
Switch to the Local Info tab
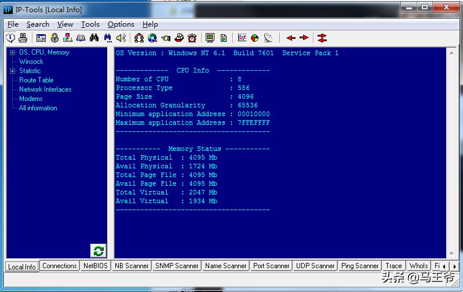point(22,266)
